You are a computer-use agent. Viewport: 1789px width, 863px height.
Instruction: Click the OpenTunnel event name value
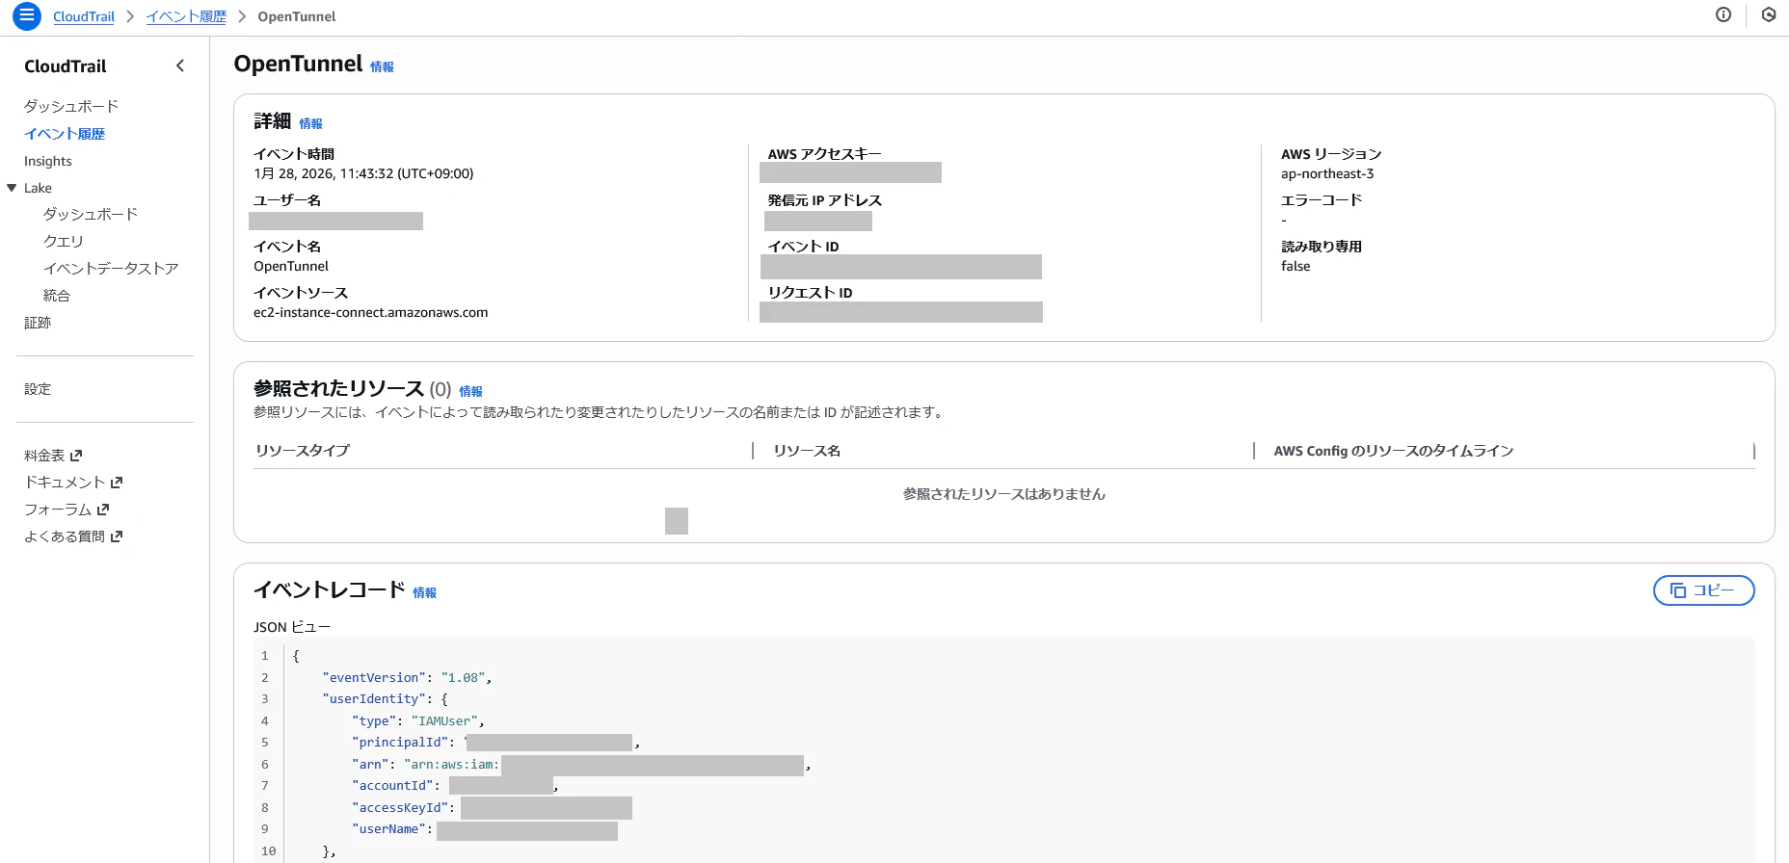coord(291,266)
